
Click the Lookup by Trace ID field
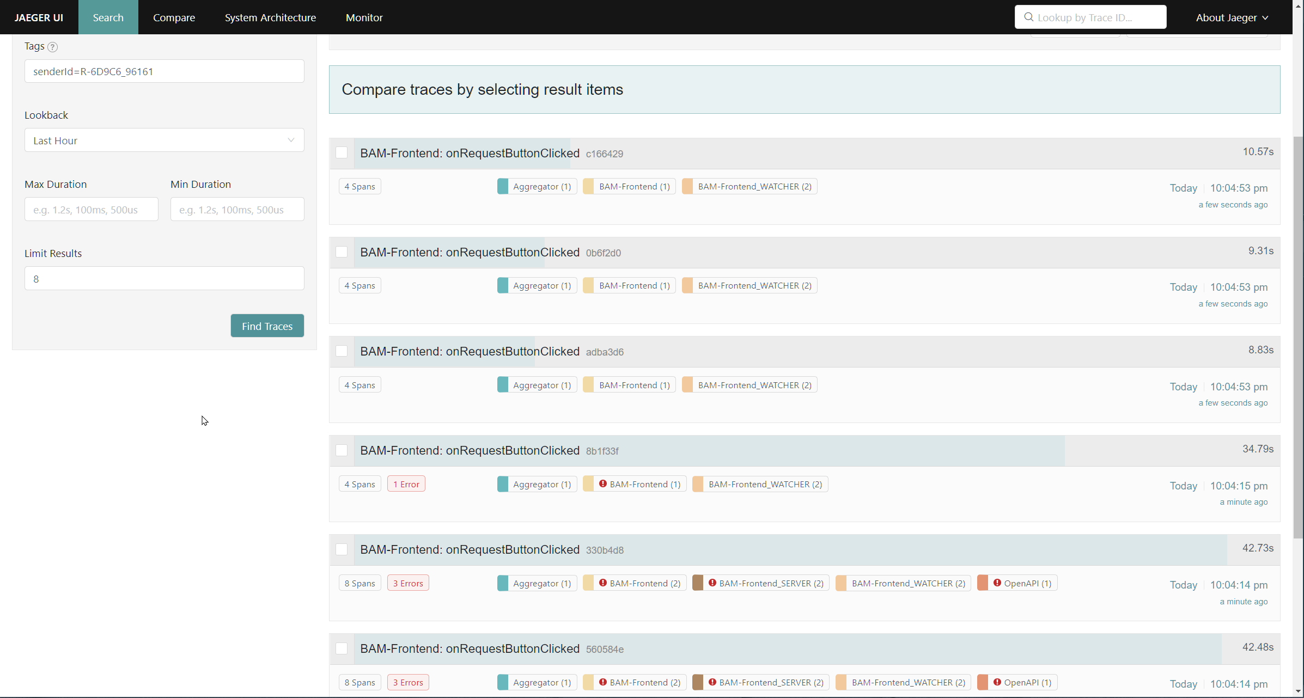1090,17
